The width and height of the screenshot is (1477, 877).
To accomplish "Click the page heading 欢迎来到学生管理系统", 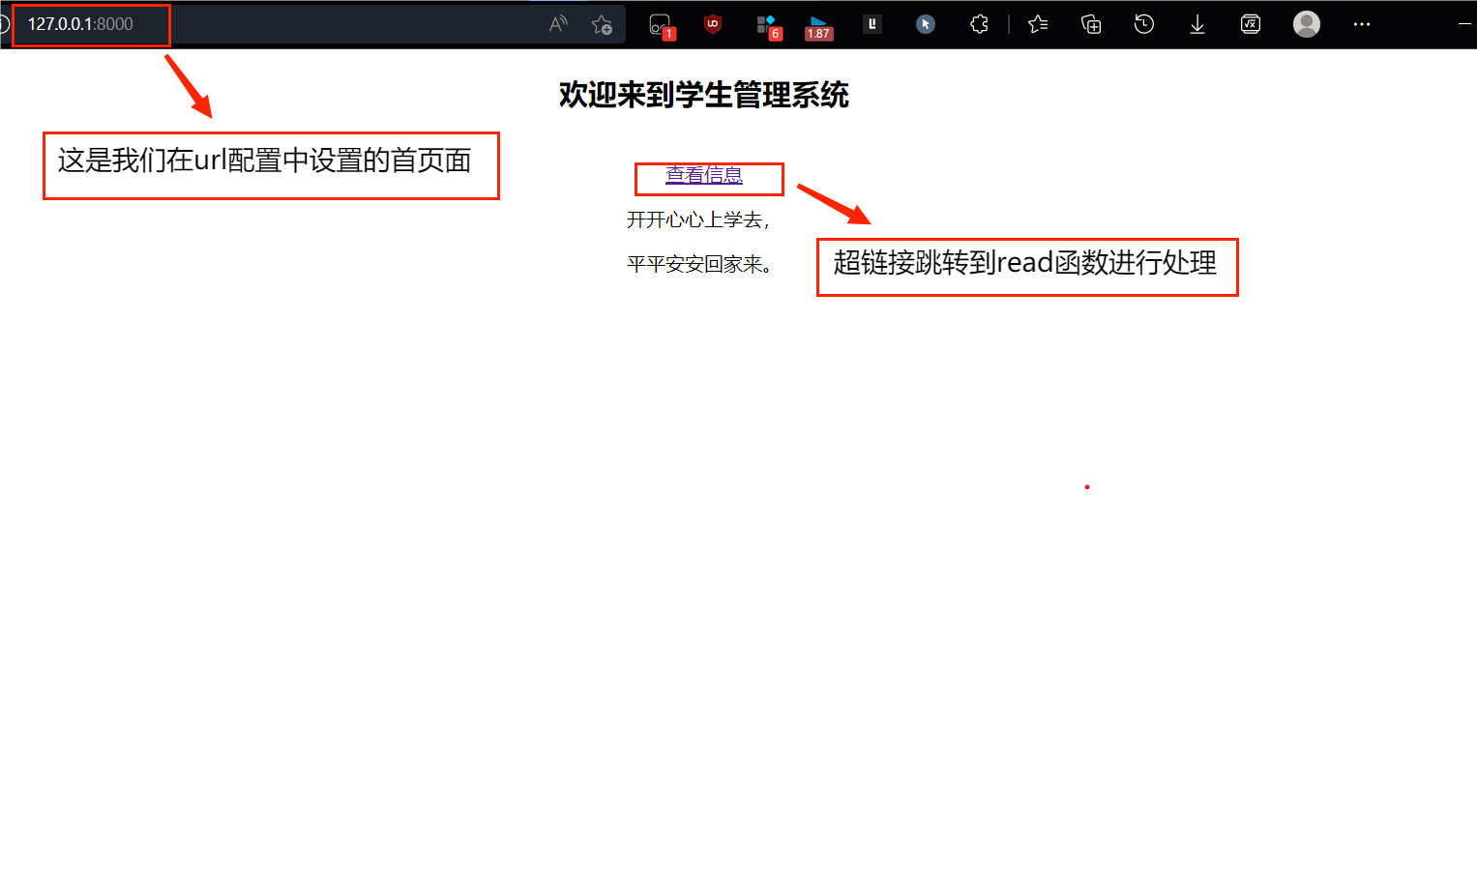I will coord(703,96).
